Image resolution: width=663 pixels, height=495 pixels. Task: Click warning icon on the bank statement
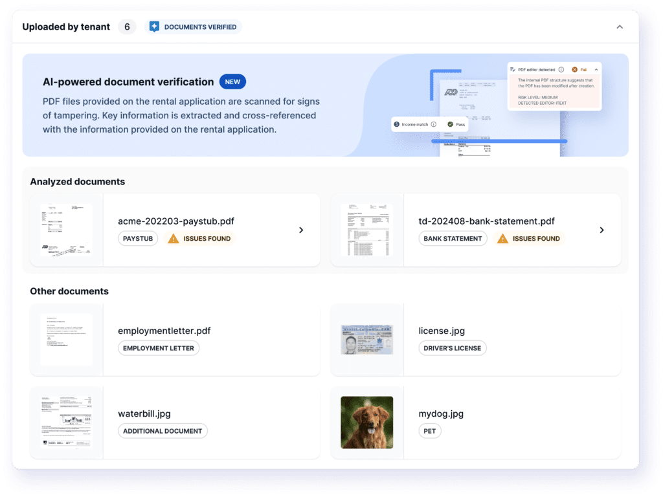pos(502,239)
